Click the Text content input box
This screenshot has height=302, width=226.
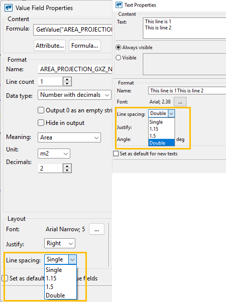pyautogui.click(x=184, y=28)
